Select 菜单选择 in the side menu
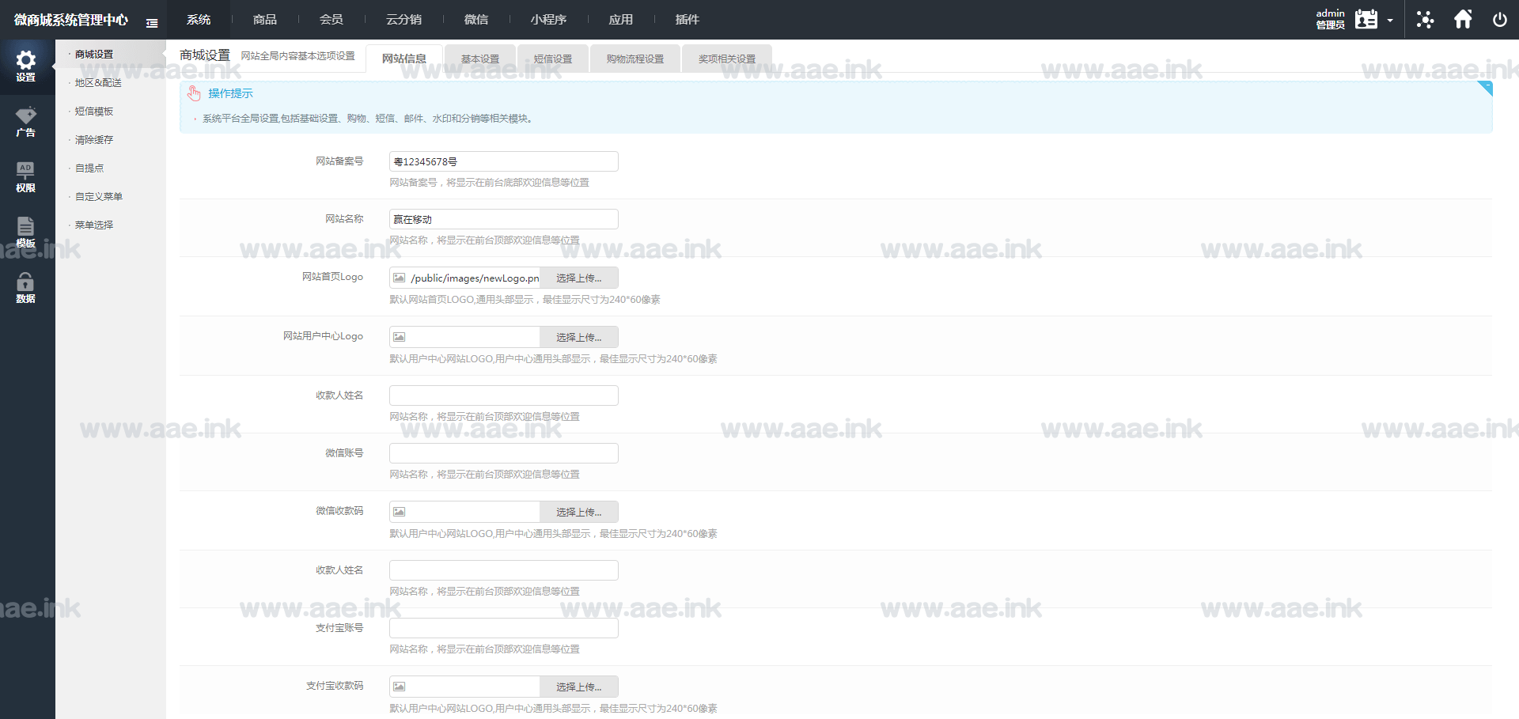This screenshot has height=719, width=1519. (94, 225)
